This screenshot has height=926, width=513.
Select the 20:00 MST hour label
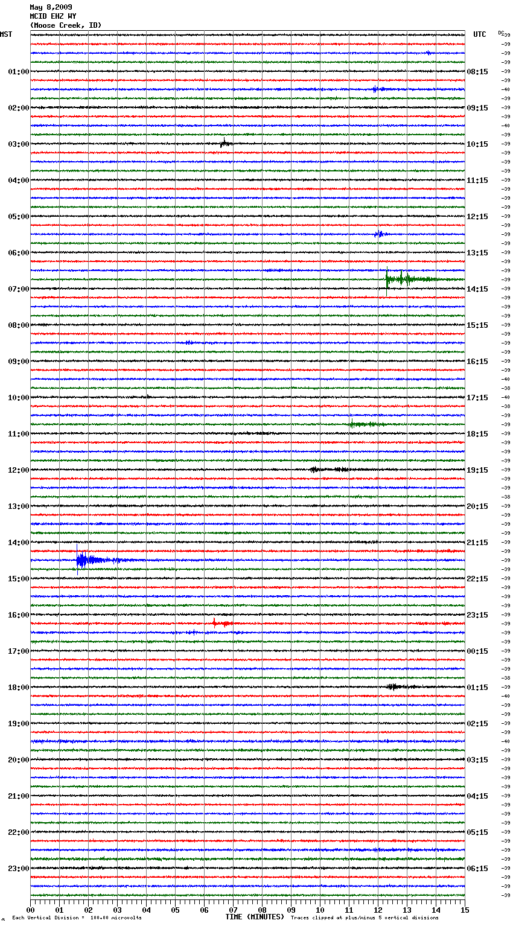point(19,760)
